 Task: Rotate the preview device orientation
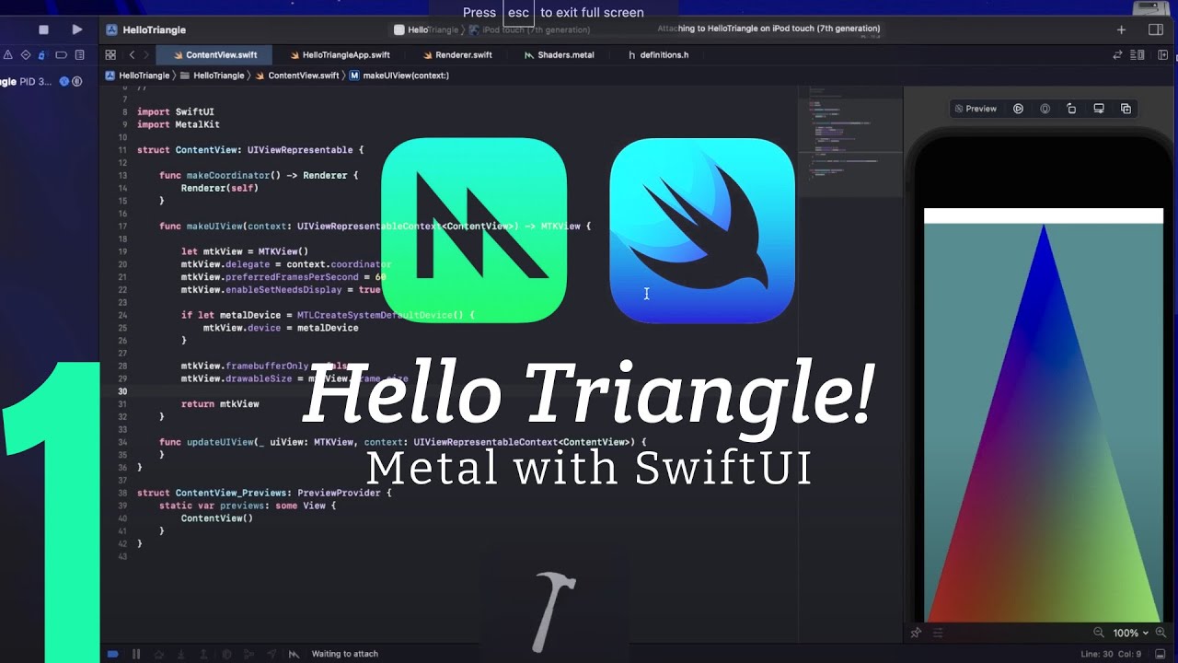(x=1071, y=109)
